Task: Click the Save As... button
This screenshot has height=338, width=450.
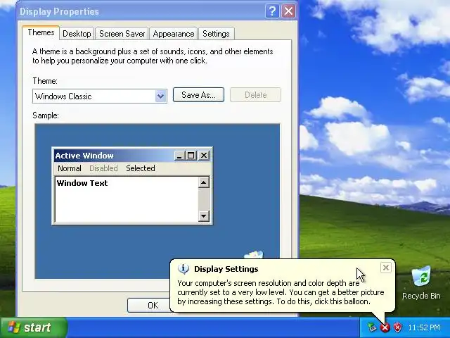Action: tap(198, 95)
